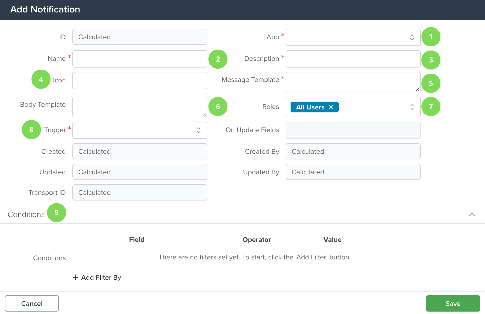Click the Created Calculated field
The height and width of the screenshot is (314, 485).
[x=140, y=151]
